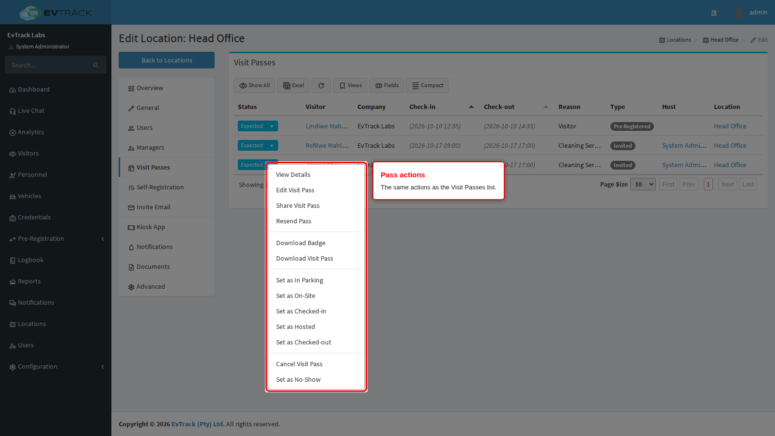Click the search magnifier icon in sidebar
Image resolution: width=775 pixels, height=436 pixels.
pos(96,65)
